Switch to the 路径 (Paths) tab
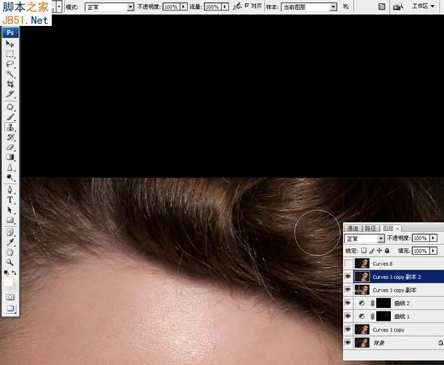The height and width of the screenshot is (365, 444). click(370, 228)
